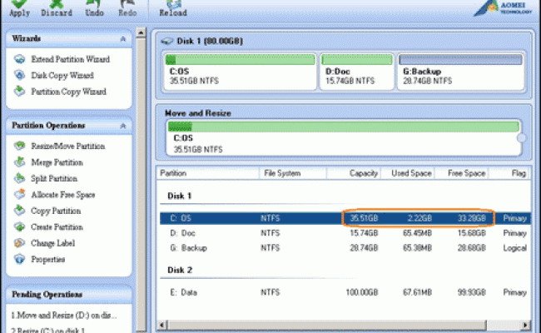
Task: Reload the disk information
Action: pyautogui.click(x=173, y=8)
